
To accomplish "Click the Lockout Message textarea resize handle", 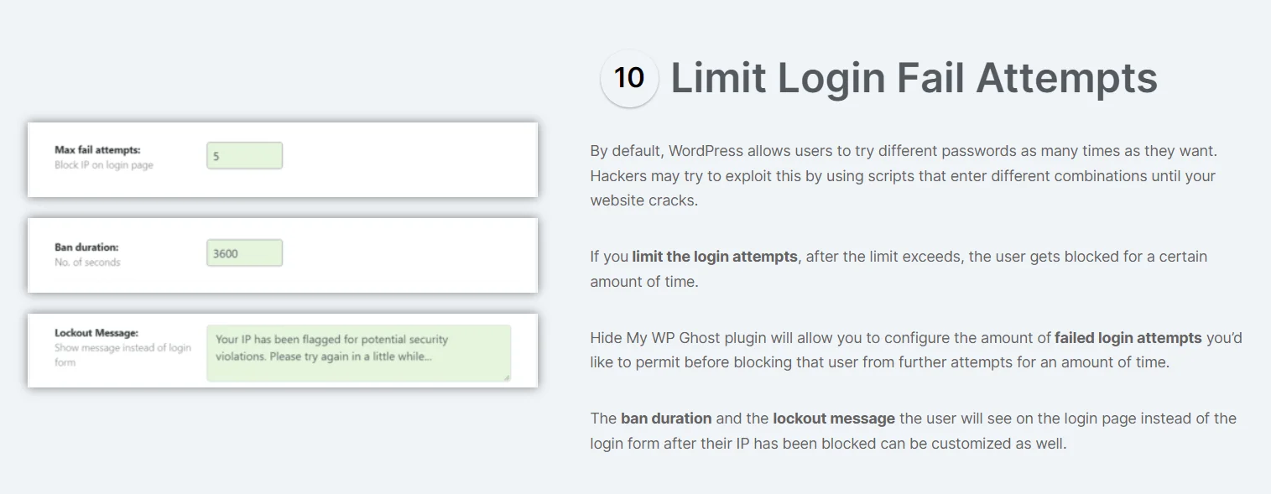I will point(506,377).
